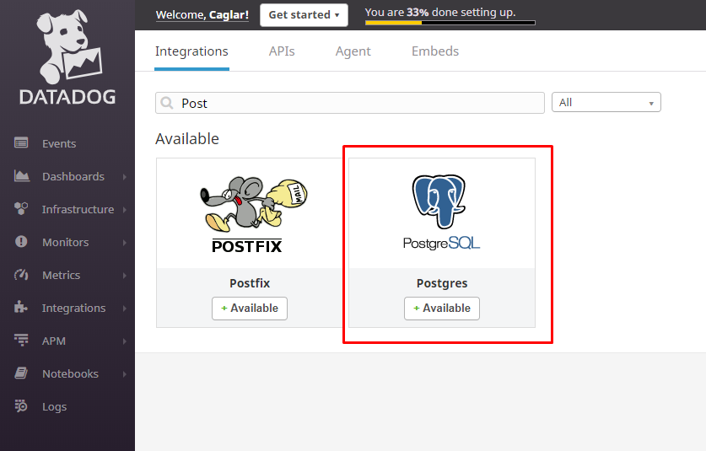The image size is (706, 451).
Task: Open Infrastructure menu label
Action: point(78,209)
